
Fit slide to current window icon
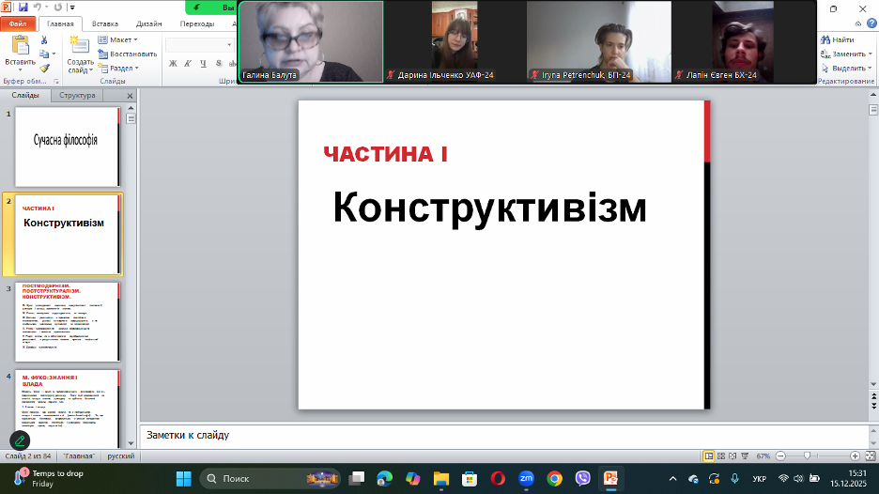(870, 455)
